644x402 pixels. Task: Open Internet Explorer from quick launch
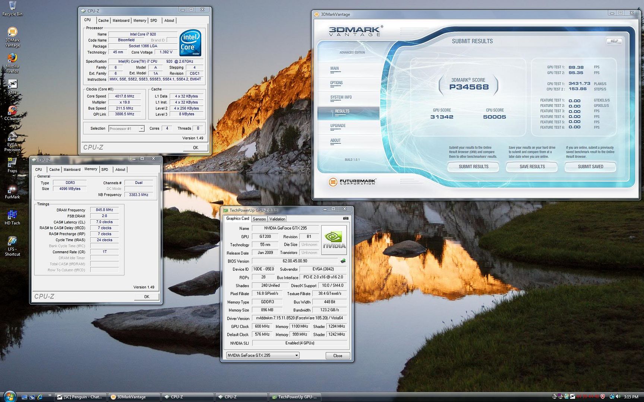pos(40,397)
